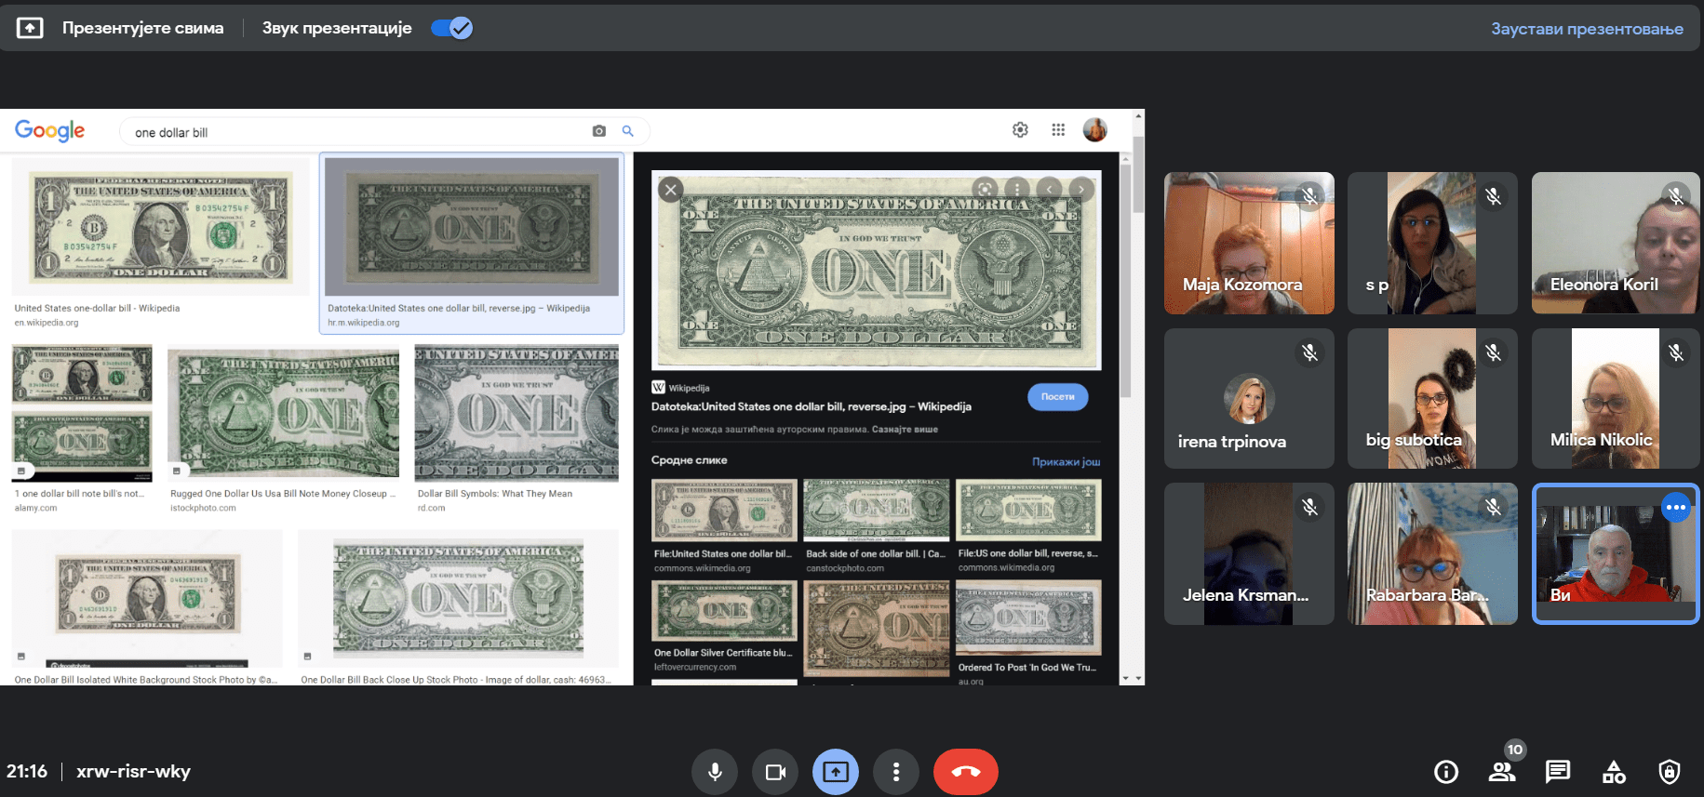Viewport: 1704px width, 797px height.
Task: Open three-dot menu on the preview image
Action: pyautogui.click(x=1017, y=189)
